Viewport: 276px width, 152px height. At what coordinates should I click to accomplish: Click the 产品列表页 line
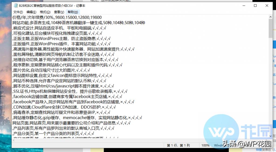click(x=63, y=128)
